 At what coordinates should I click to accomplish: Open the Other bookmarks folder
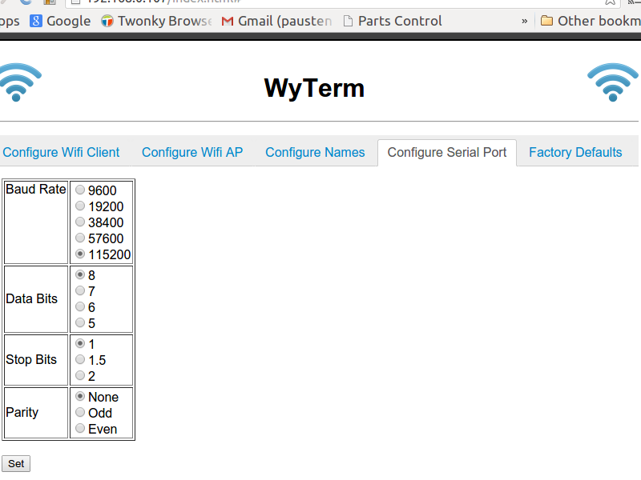[590, 21]
